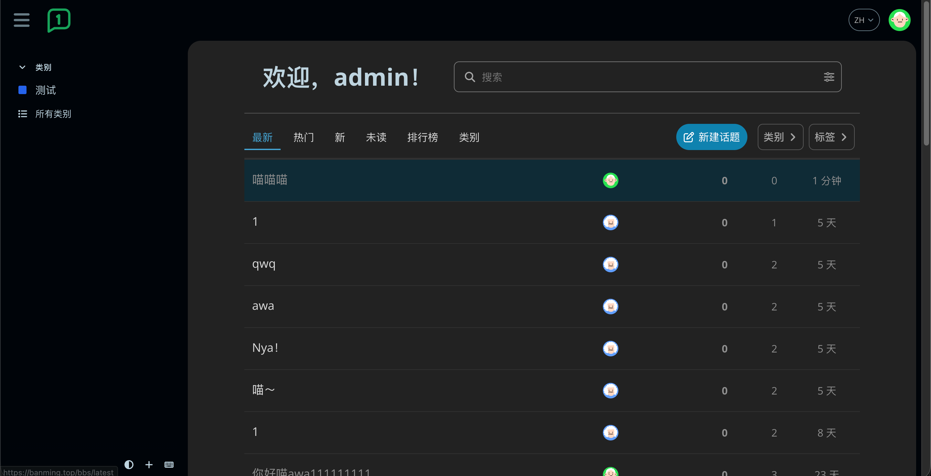Image resolution: width=931 pixels, height=476 pixels.
Task: Toggle dark/light mode icon in sidebar footer
Action: [x=129, y=464]
